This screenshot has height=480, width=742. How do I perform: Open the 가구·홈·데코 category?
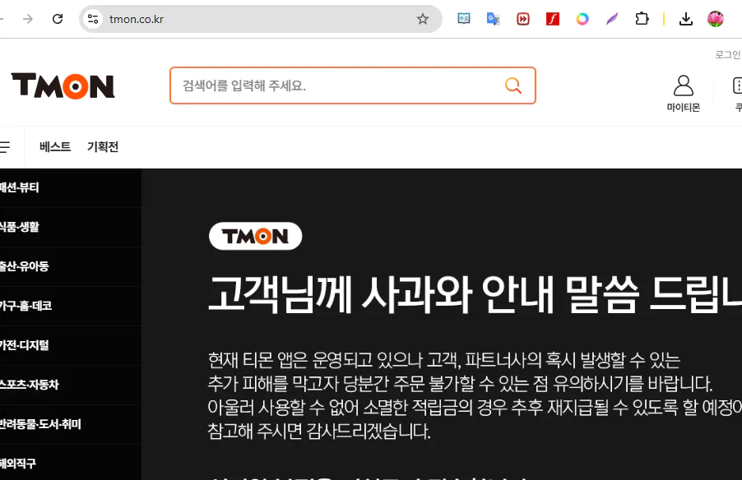click(x=71, y=306)
